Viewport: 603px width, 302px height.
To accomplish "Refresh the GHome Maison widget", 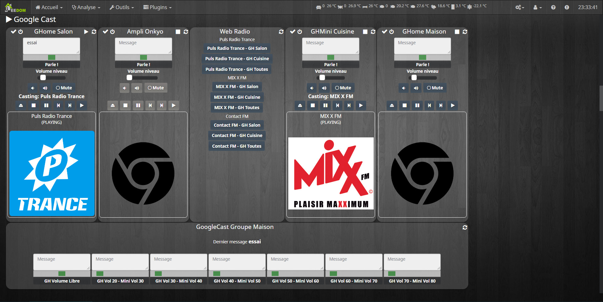I will coord(465,32).
